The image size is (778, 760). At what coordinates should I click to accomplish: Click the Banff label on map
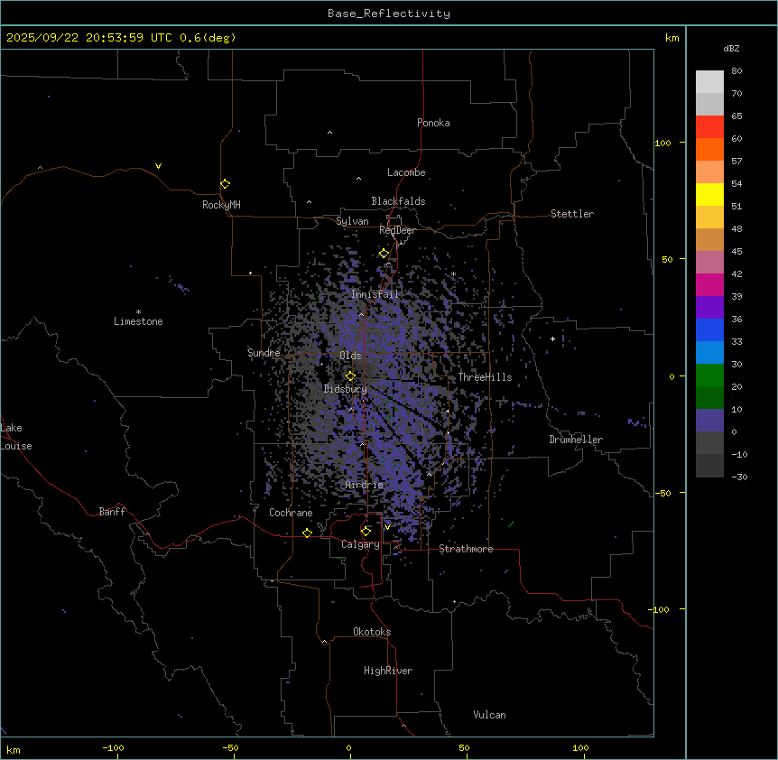(112, 512)
